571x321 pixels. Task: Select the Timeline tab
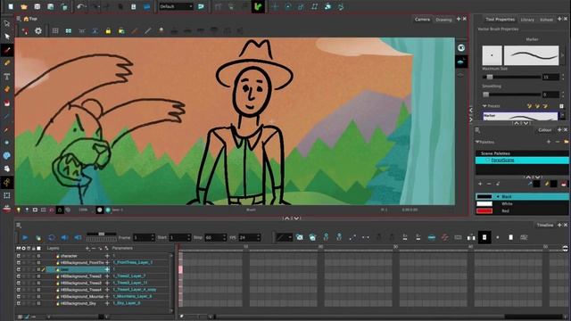545,226
